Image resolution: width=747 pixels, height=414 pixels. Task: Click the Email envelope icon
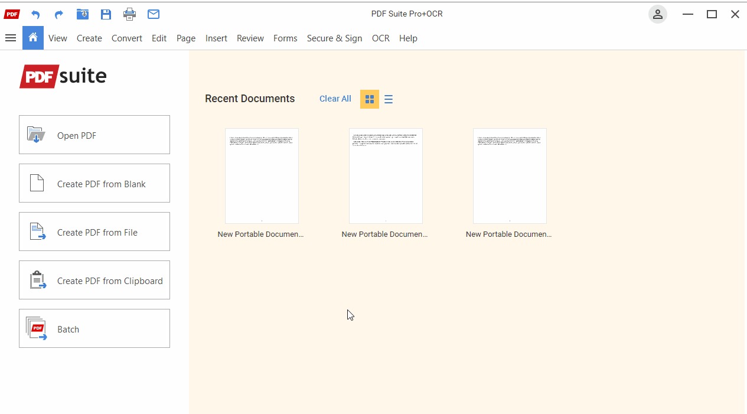pos(154,14)
